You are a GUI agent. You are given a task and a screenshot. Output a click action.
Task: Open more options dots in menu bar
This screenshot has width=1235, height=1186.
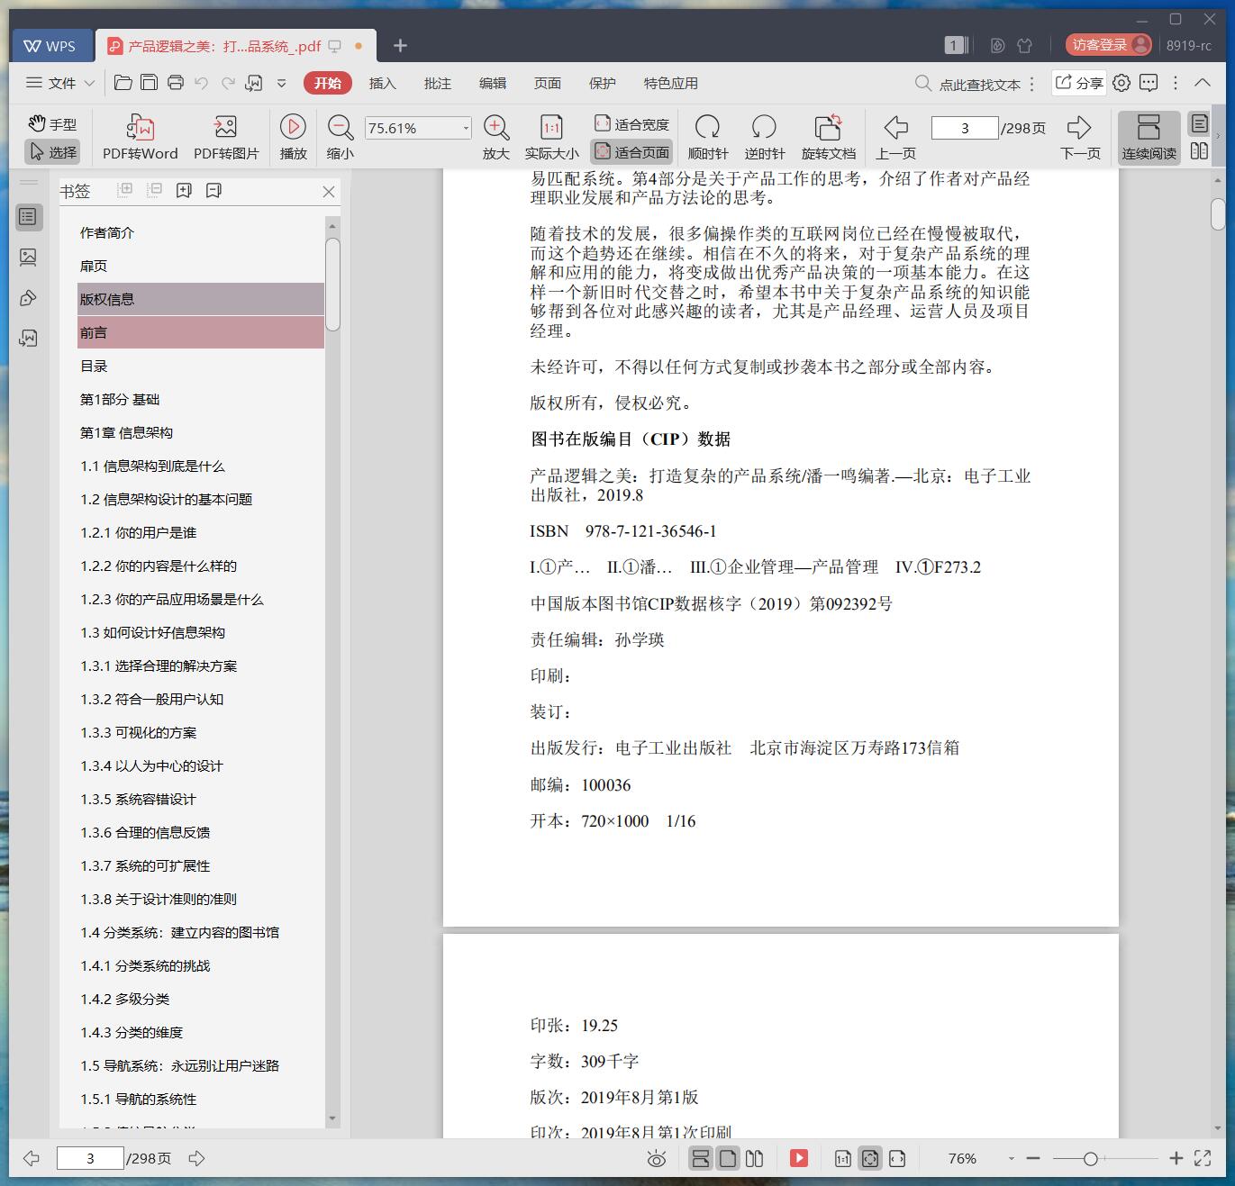click(1176, 83)
